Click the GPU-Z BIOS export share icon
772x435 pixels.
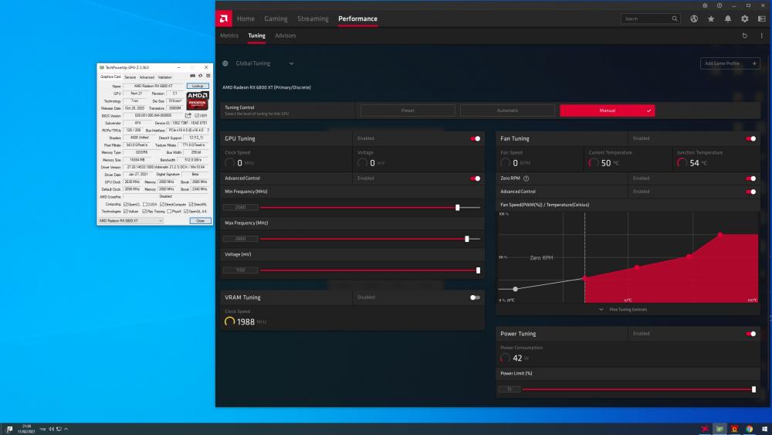coord(188,115)
